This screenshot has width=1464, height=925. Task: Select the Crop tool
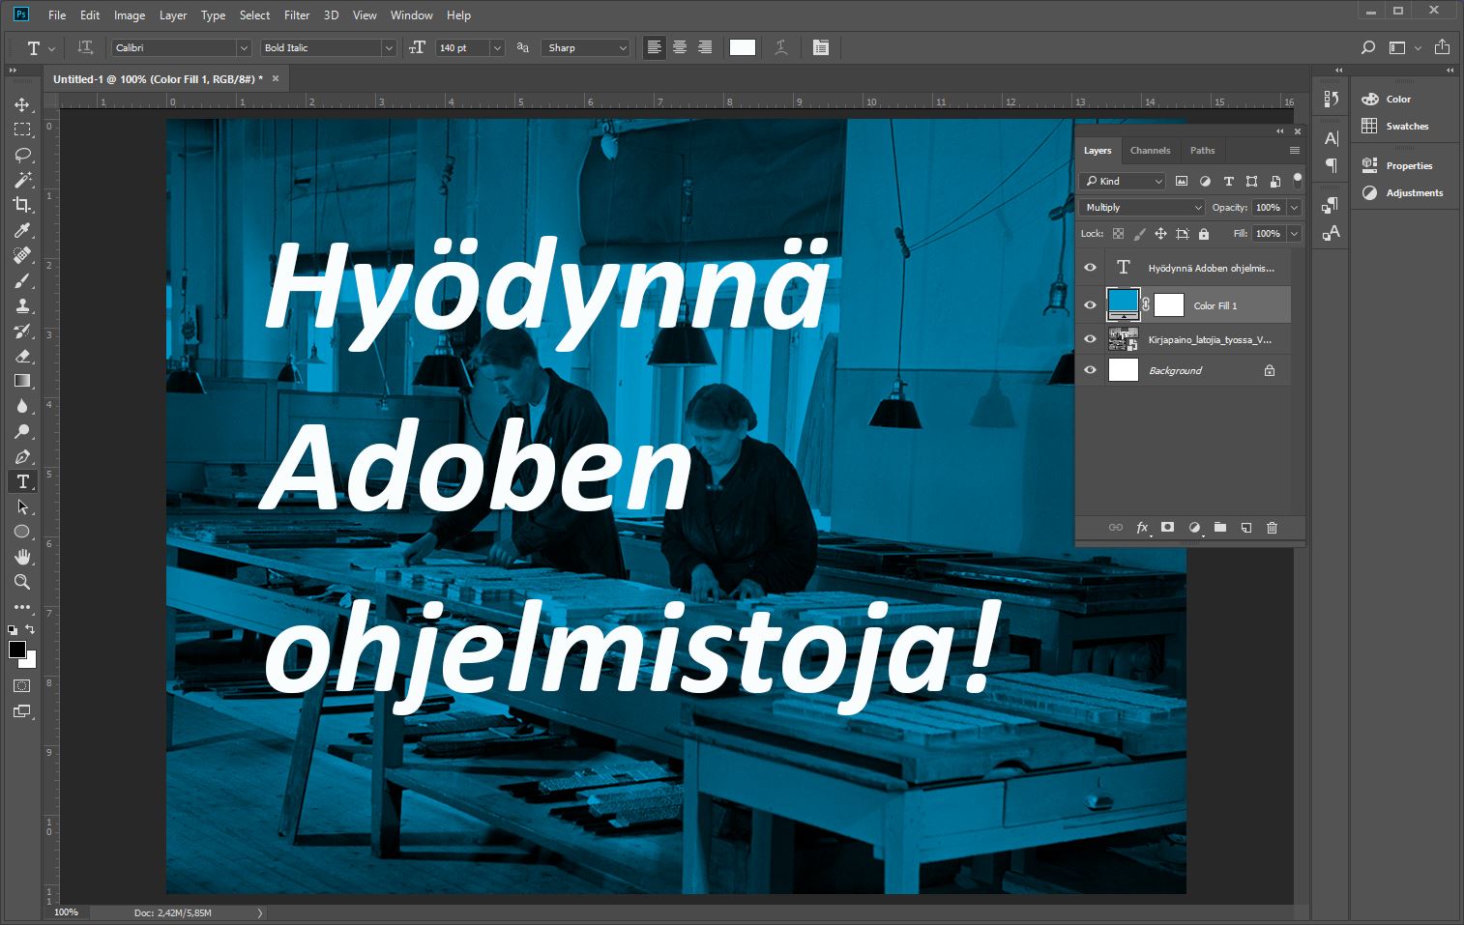(x=22, y=205)
